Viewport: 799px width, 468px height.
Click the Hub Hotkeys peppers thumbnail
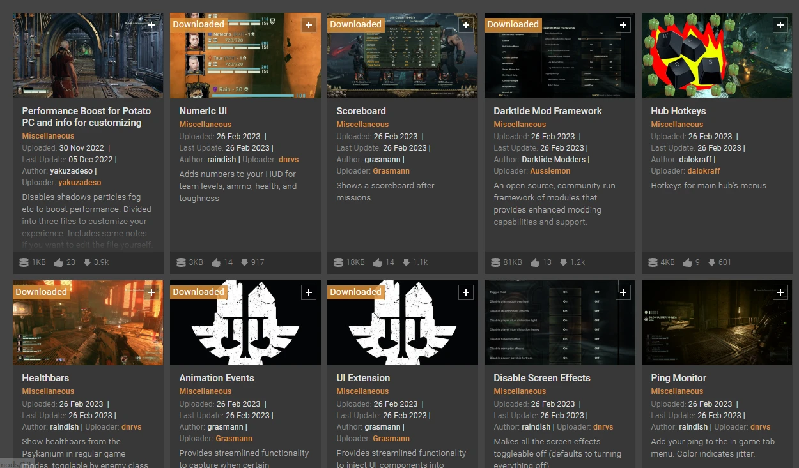point(717,56)
